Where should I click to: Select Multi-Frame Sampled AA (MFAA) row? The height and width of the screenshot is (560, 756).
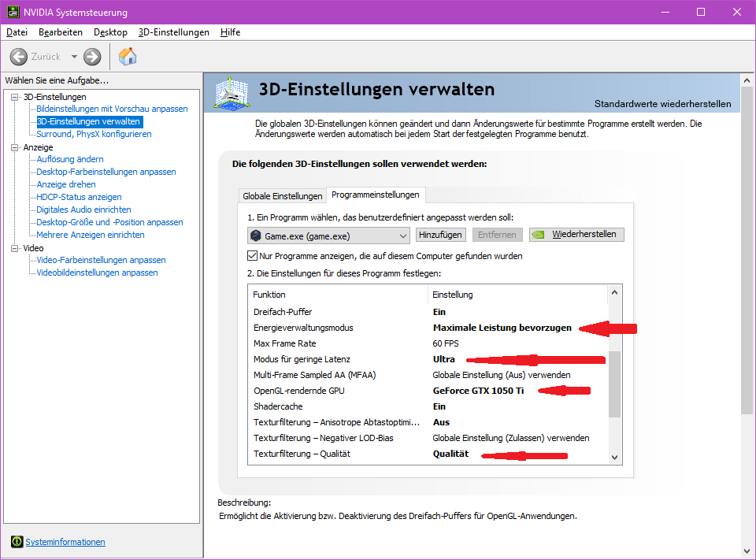click(428, 375)
